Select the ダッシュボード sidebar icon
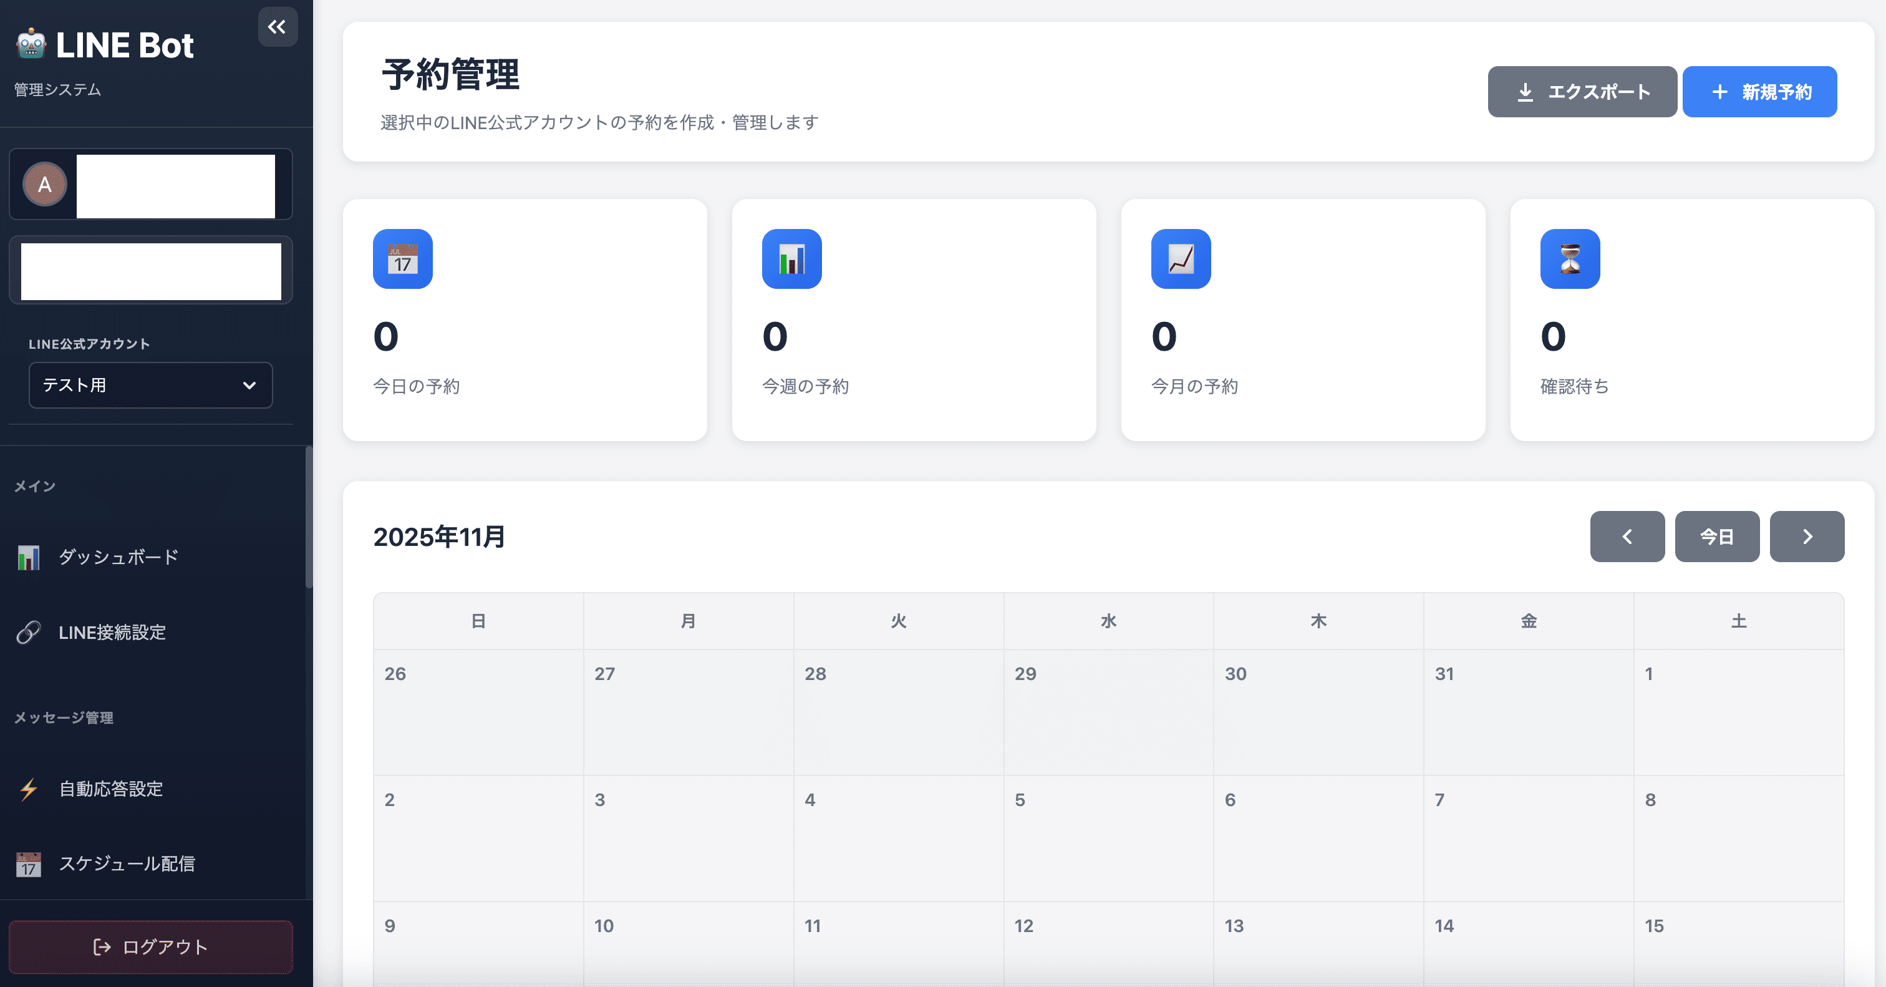This screenshot has width=1886, height=987. pos(29,557)
